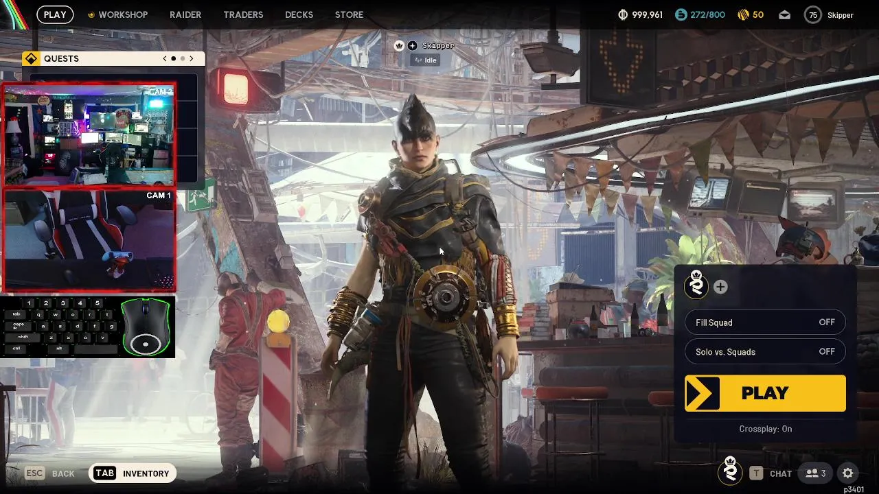Open the STORE tab
This screenshot has width=879, height=494.
click(x=349, y=14)
